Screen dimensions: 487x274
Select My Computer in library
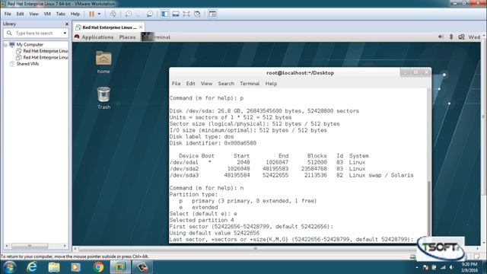[30, 45]
